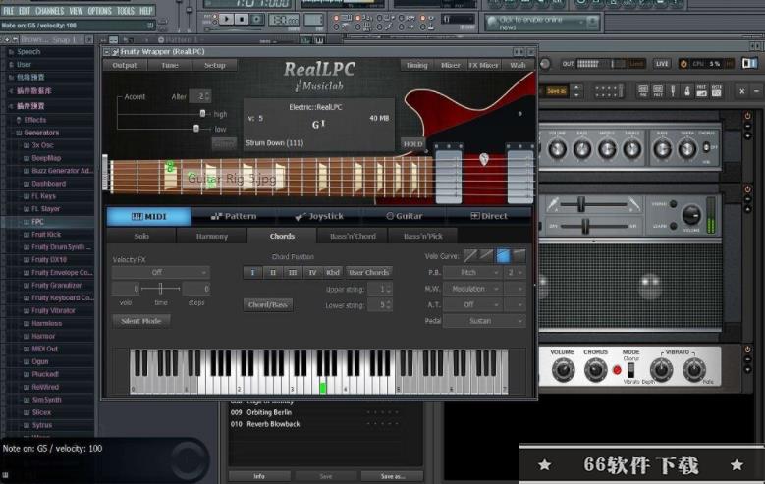The image size is (765, 484).
Task: Toggle the HOLD button on the guitar
Action: (x=412, y=144)
